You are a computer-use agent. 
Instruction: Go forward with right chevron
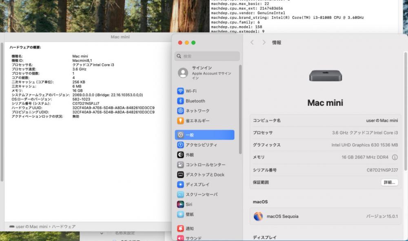click(x=264, y=42)
